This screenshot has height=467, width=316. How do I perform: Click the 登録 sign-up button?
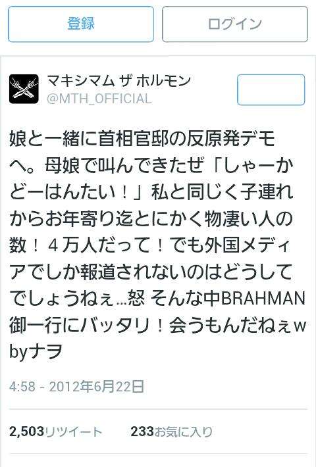coord(81,24)
